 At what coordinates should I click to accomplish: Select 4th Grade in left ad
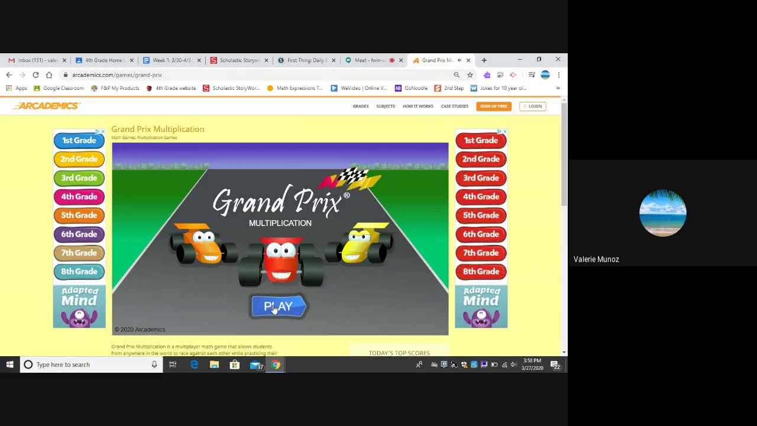79,196
